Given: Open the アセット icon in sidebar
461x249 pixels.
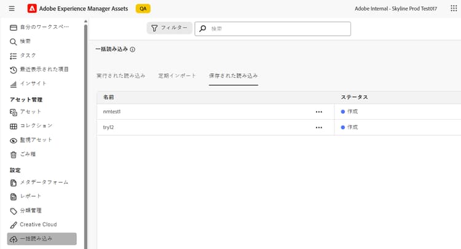Looking at the screenshot, I should click(x=14, y=112).
